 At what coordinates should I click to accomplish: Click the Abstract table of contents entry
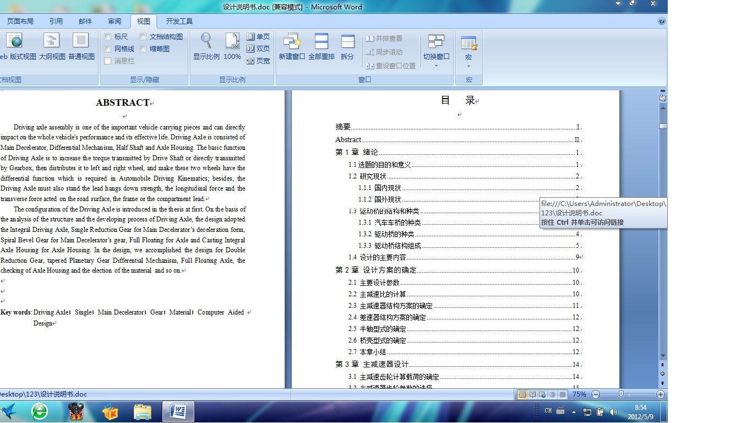(x=459, y=140)
